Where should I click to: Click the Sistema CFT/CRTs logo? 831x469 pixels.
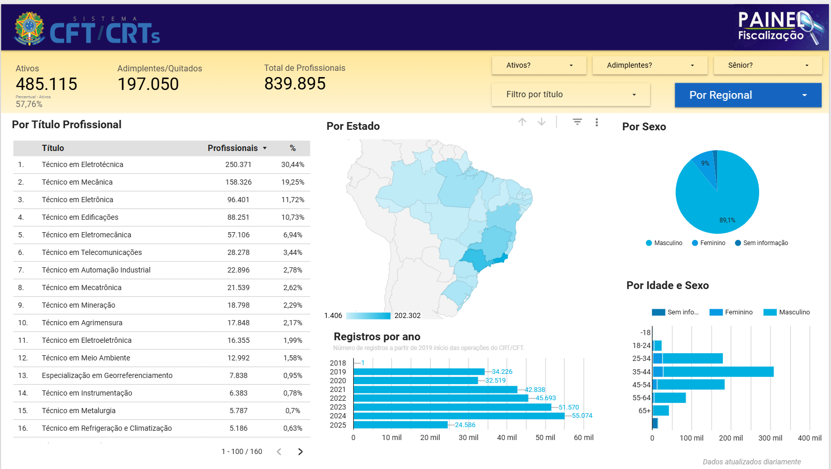pyautogui.click(x=87, y=29)
